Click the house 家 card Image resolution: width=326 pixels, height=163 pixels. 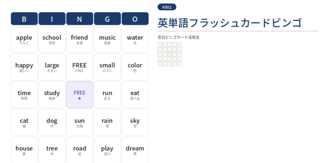coord(24,150)
